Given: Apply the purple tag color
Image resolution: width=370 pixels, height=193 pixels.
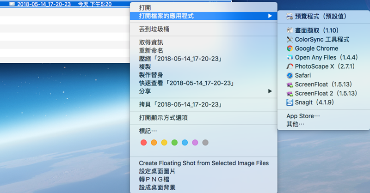Looking at the screenshot, I should [195, 142].
